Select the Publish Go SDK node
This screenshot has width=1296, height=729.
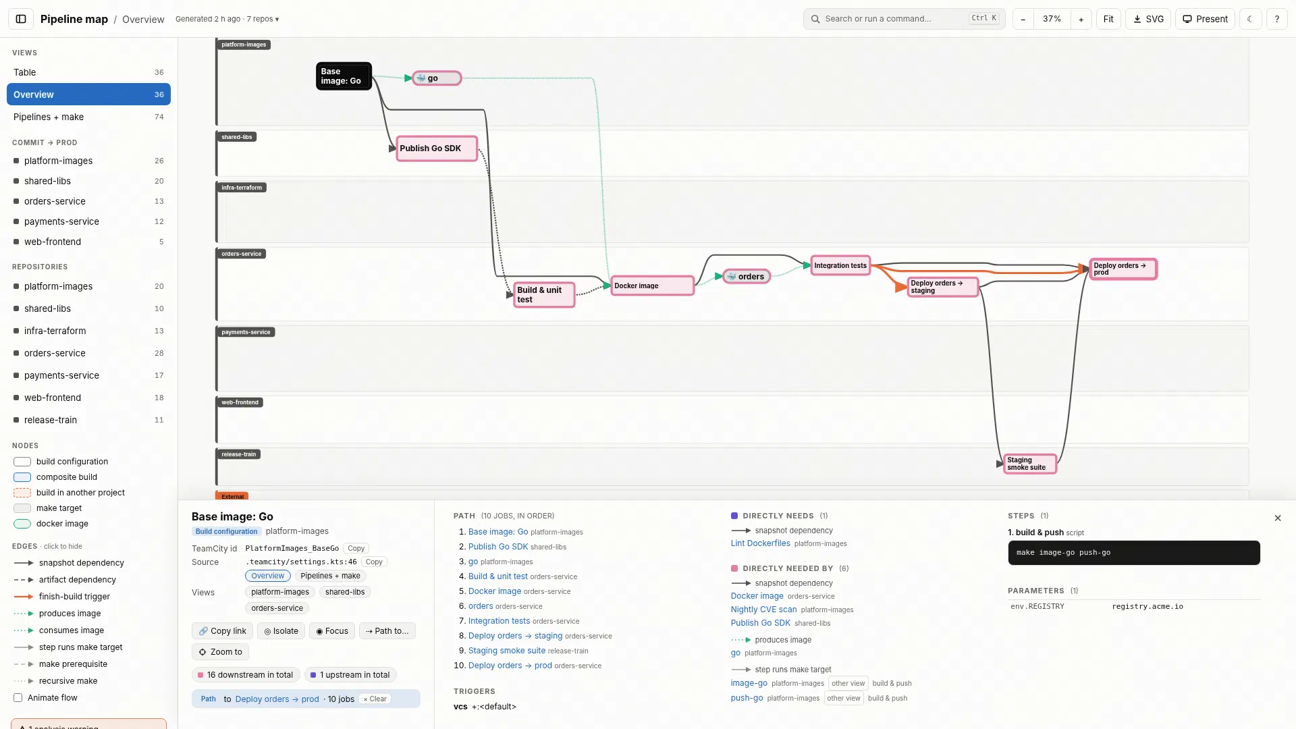point(437,148)
